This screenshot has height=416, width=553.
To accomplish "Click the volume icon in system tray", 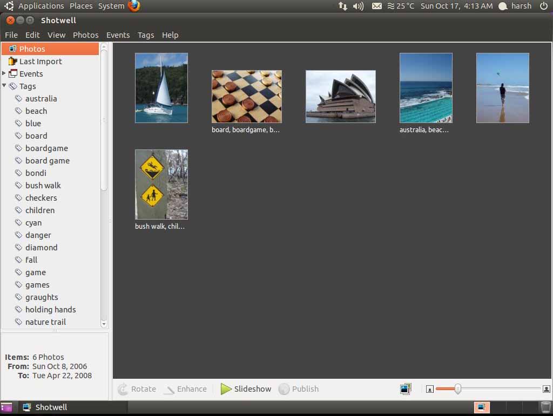I will click(358, 6).
